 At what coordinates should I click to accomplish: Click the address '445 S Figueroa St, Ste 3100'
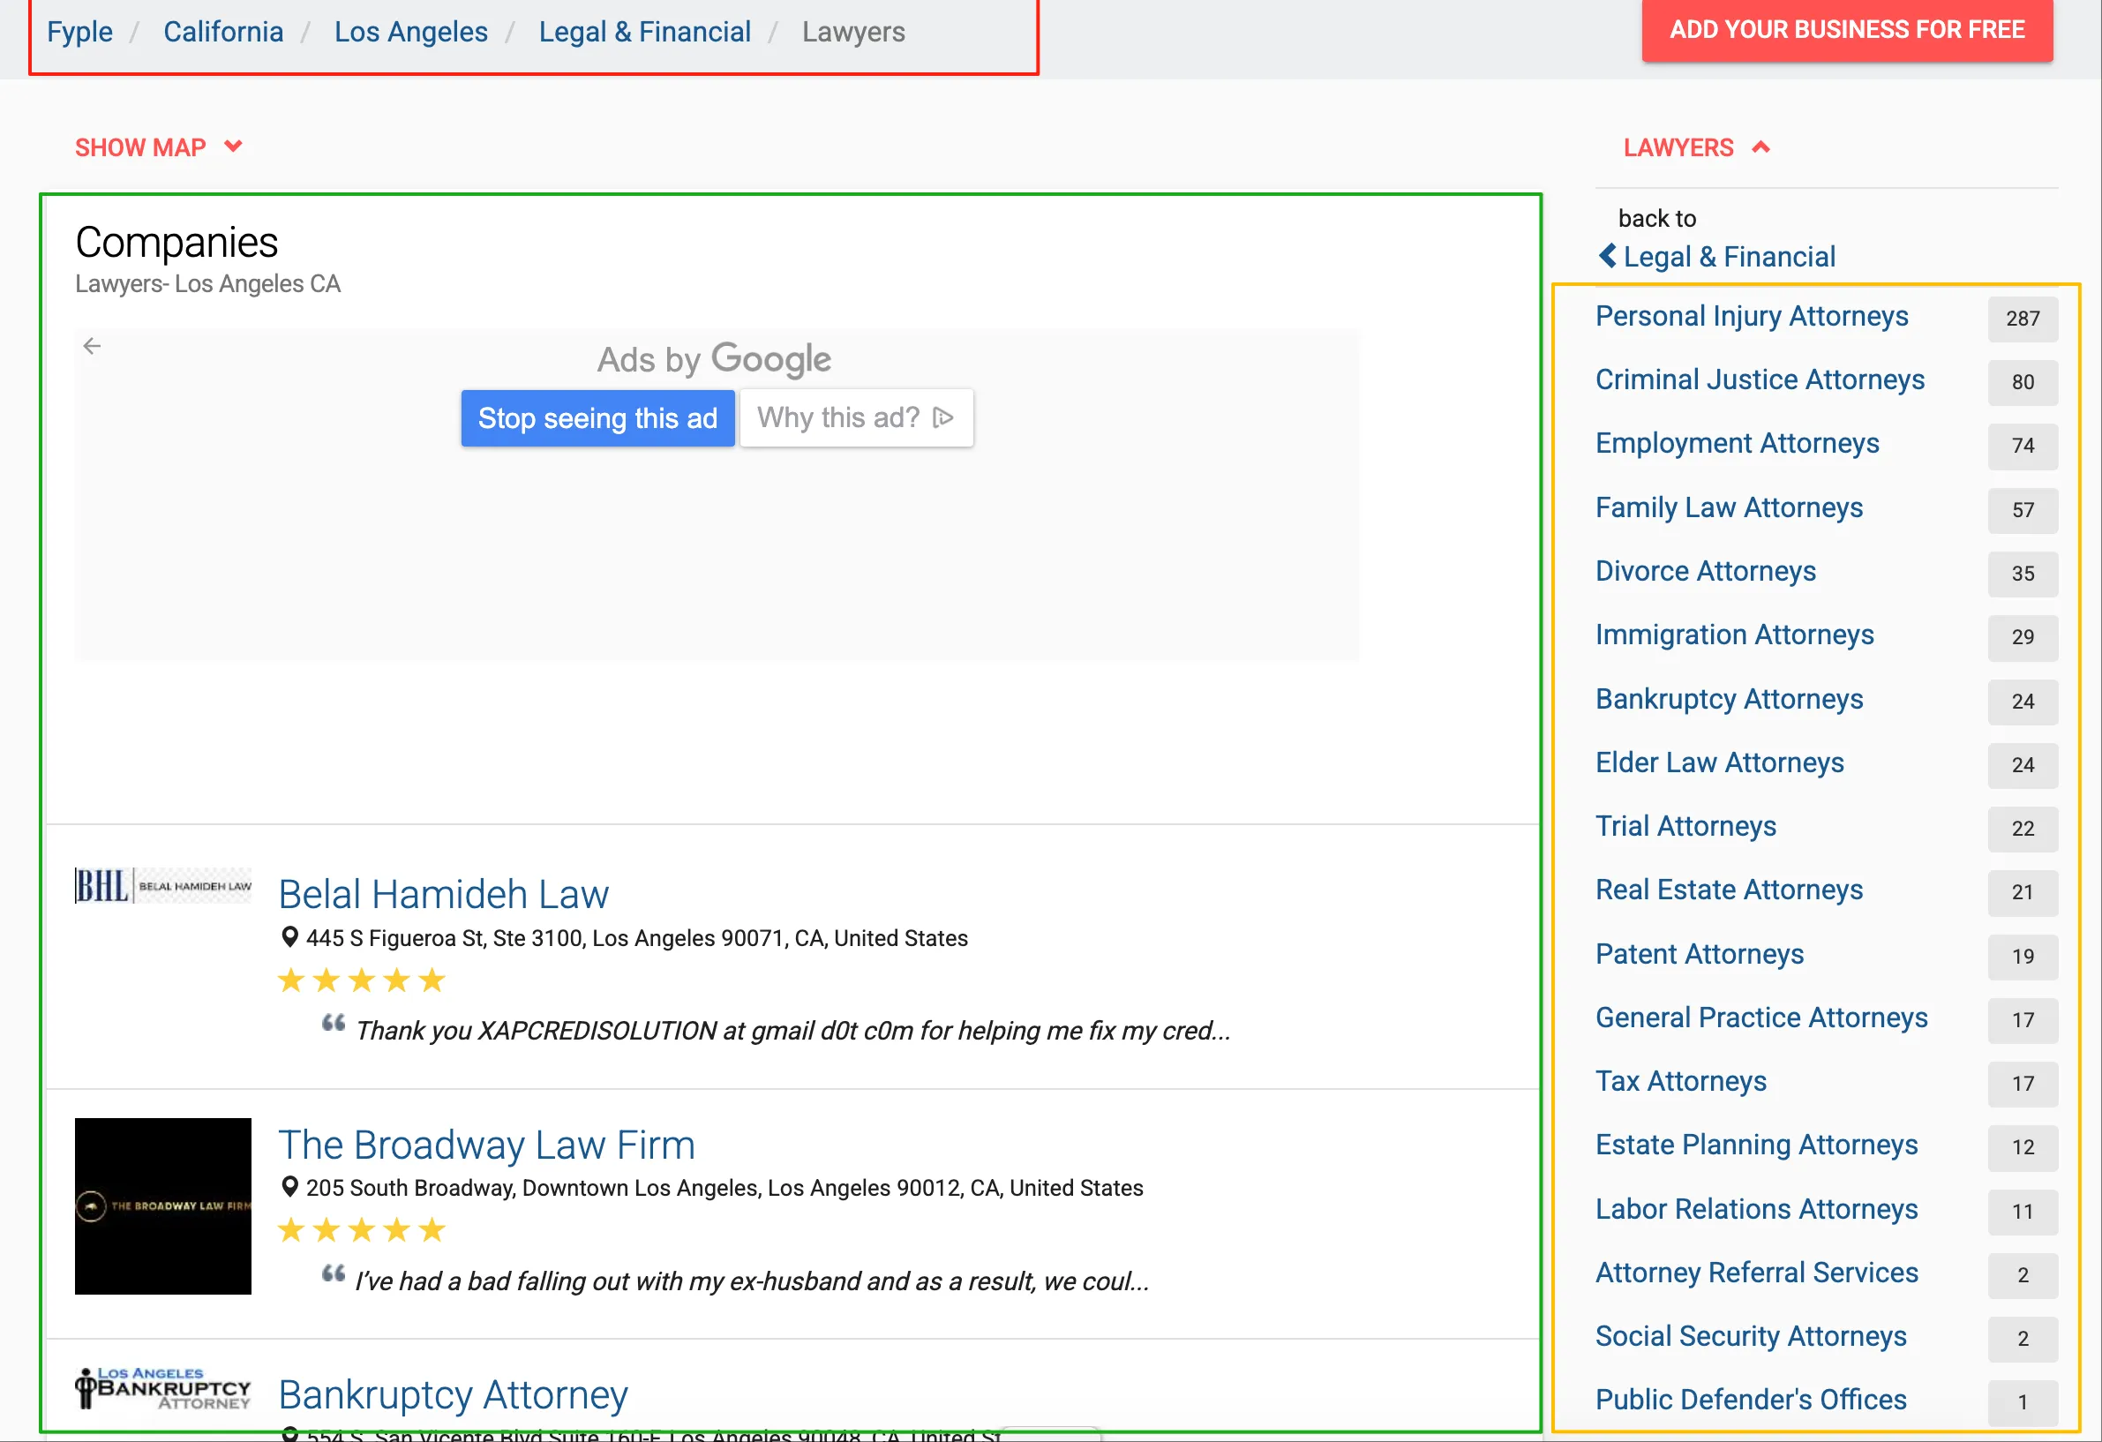click(637, 938)
